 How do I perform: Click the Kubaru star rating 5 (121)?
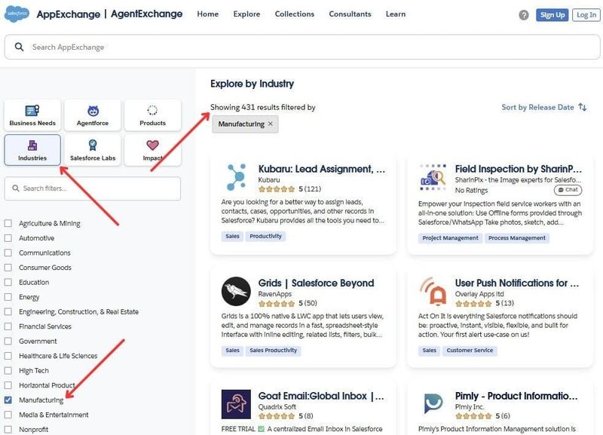coord(289,188)
